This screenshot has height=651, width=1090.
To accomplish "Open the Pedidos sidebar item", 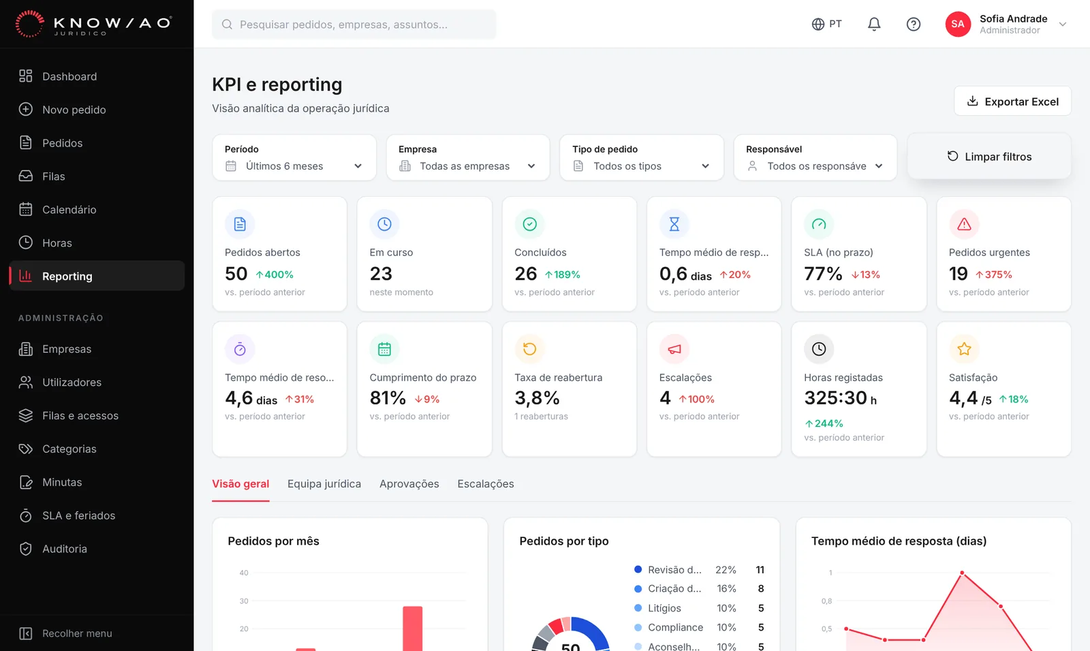I will tap(97, 143).
